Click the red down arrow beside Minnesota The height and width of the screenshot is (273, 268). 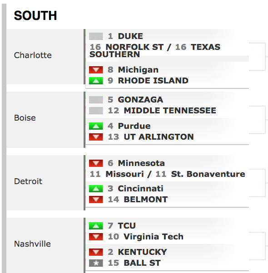tap(96, 163)
